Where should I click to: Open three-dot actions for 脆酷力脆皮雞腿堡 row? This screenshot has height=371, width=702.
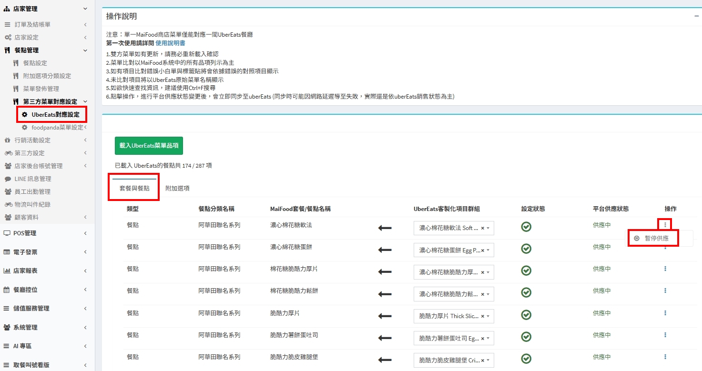pyautogui.click(x=665, y=357)
